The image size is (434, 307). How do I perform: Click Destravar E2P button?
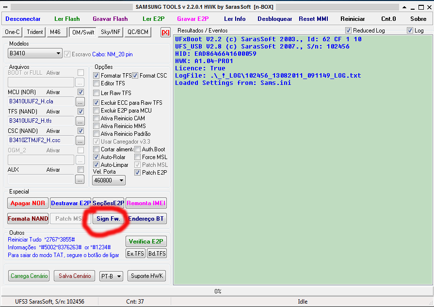pyautogui.click(x=71, y=203)
